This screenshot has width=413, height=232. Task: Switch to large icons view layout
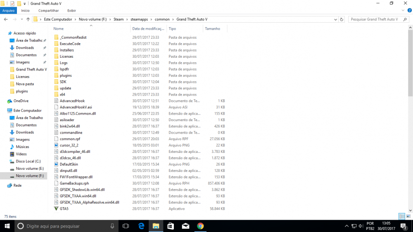[x=408, y=216]
